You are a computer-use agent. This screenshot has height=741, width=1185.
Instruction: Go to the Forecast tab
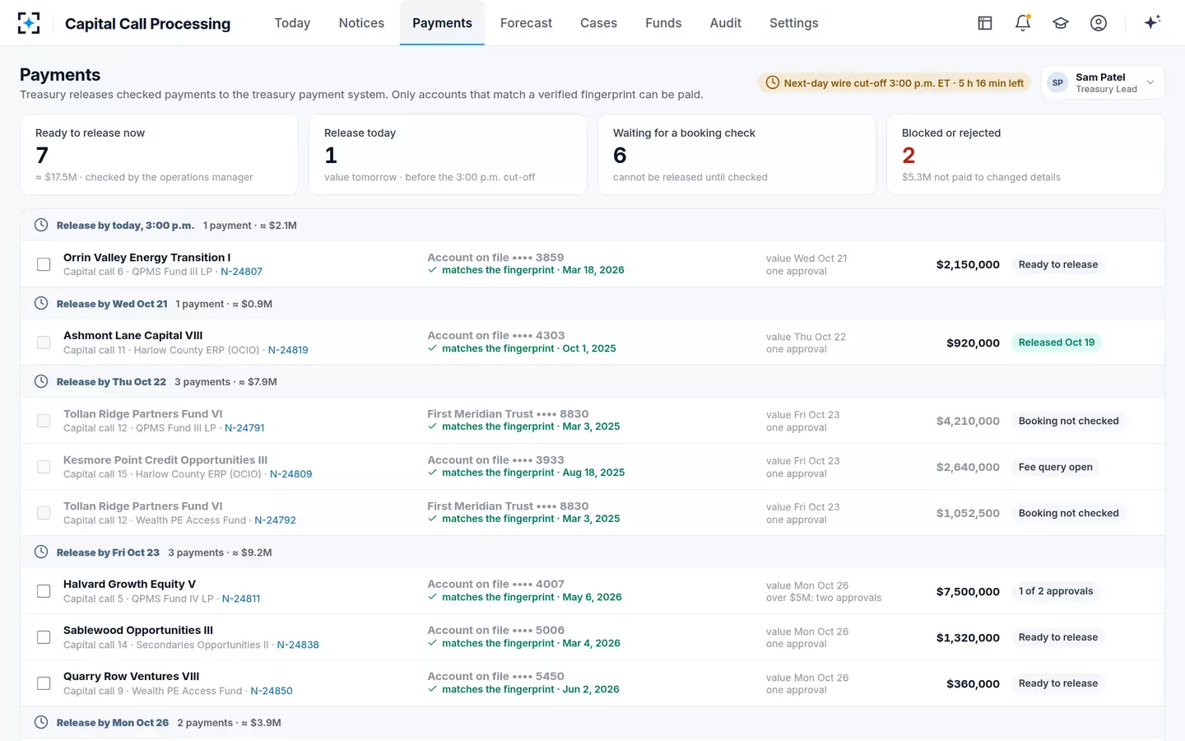click(x=526, y=23)
